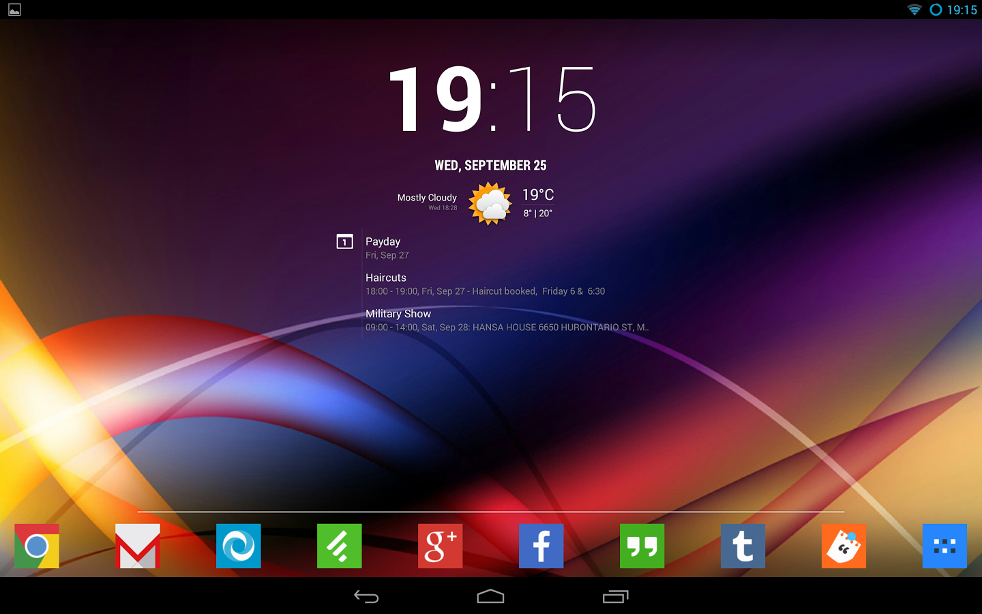Tap the calendar date badge next to Payday

pyautogui.click(x=344, y=242)
